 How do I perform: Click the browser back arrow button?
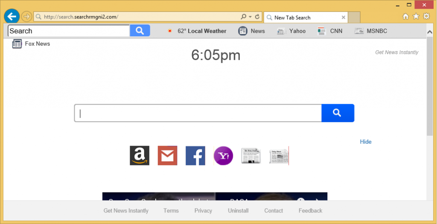12,17
